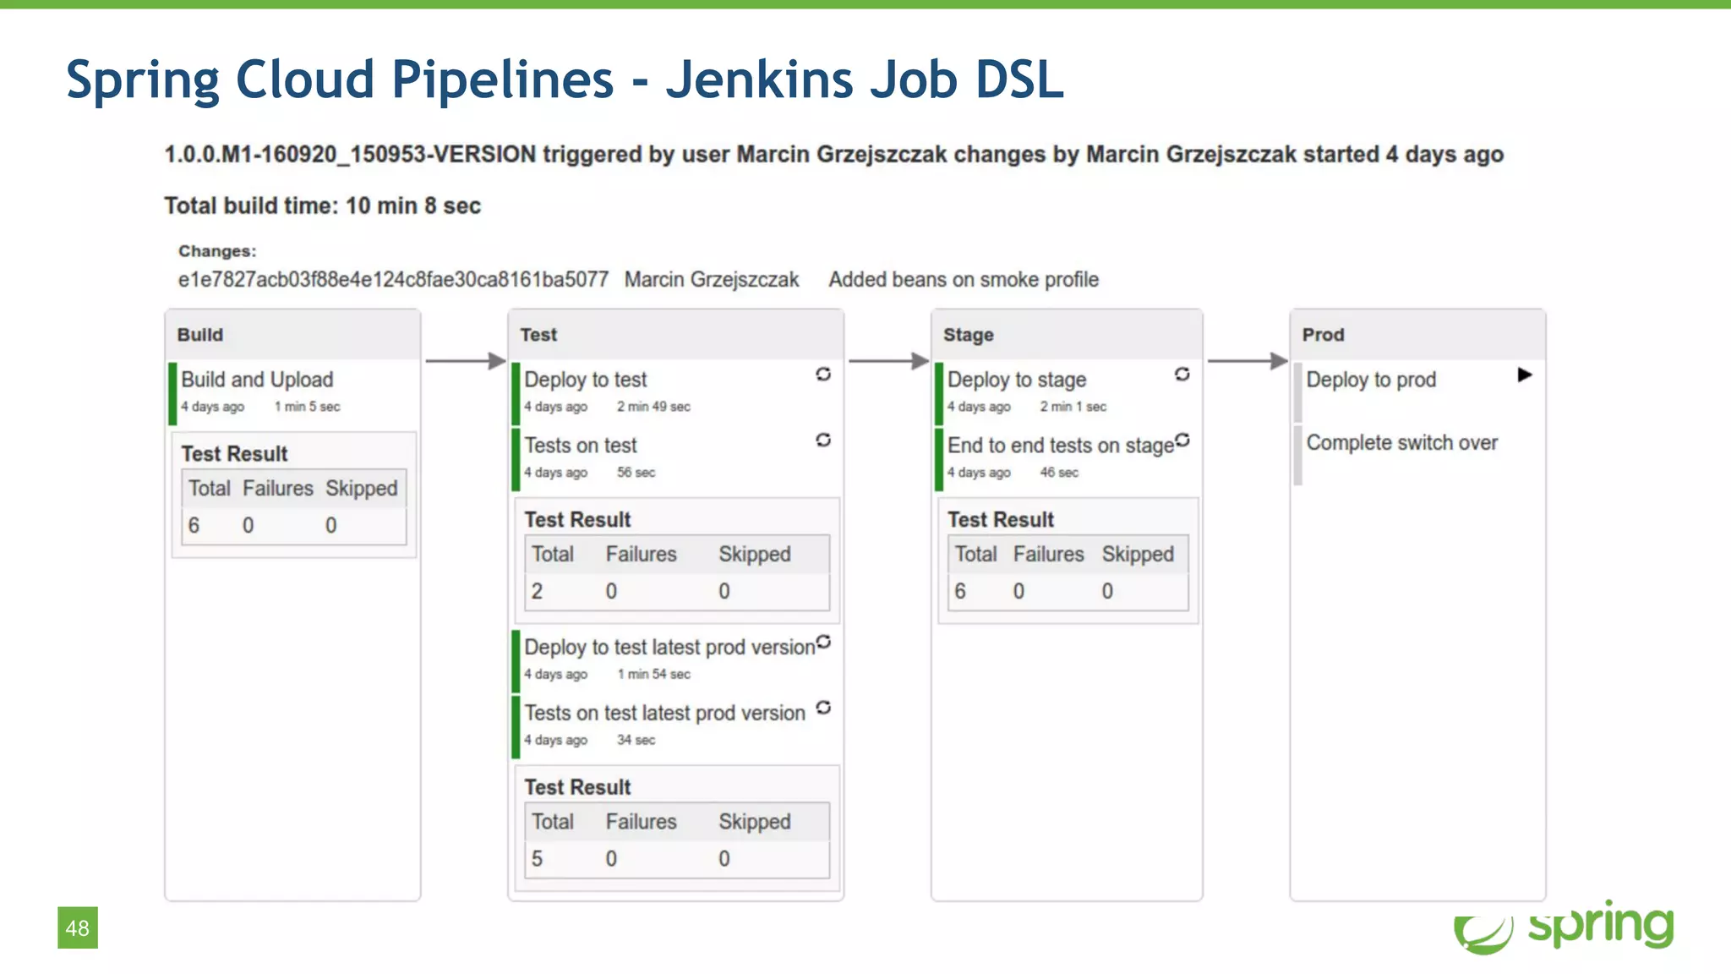Click the 46 sec duration on stage tests
The height and width of the screenshot is (974, 1731).
pyautogui.click(x=1059, y=473)
